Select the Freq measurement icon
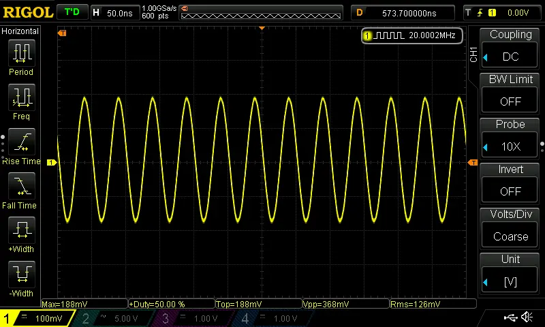545x327 pixels. tap(21, 97)
